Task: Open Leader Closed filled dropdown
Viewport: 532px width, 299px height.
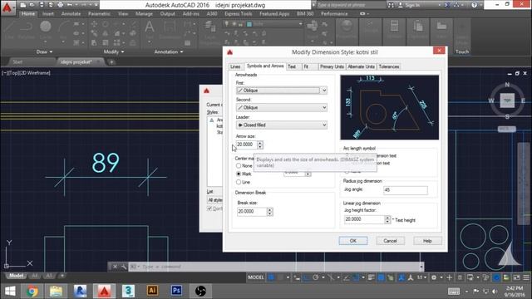Action: [x=282, y=125]
